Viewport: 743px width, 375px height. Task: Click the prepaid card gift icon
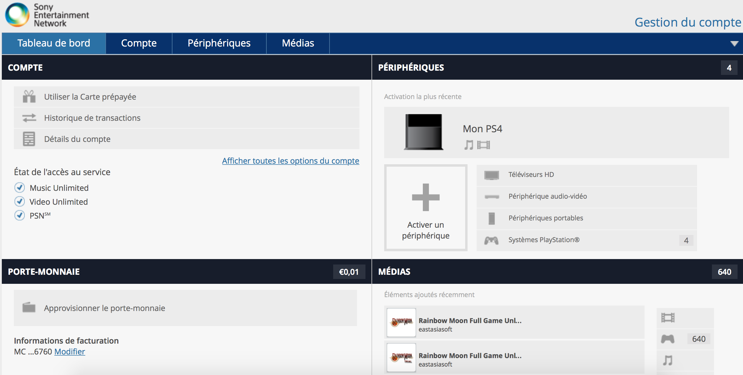tap(29, 97)
